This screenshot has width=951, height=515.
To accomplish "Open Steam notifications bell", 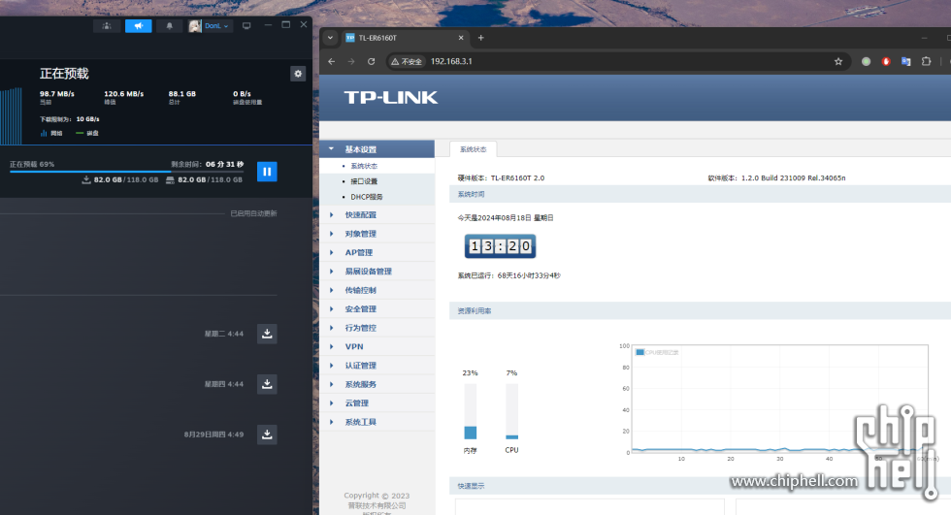I will pos(169,26).
